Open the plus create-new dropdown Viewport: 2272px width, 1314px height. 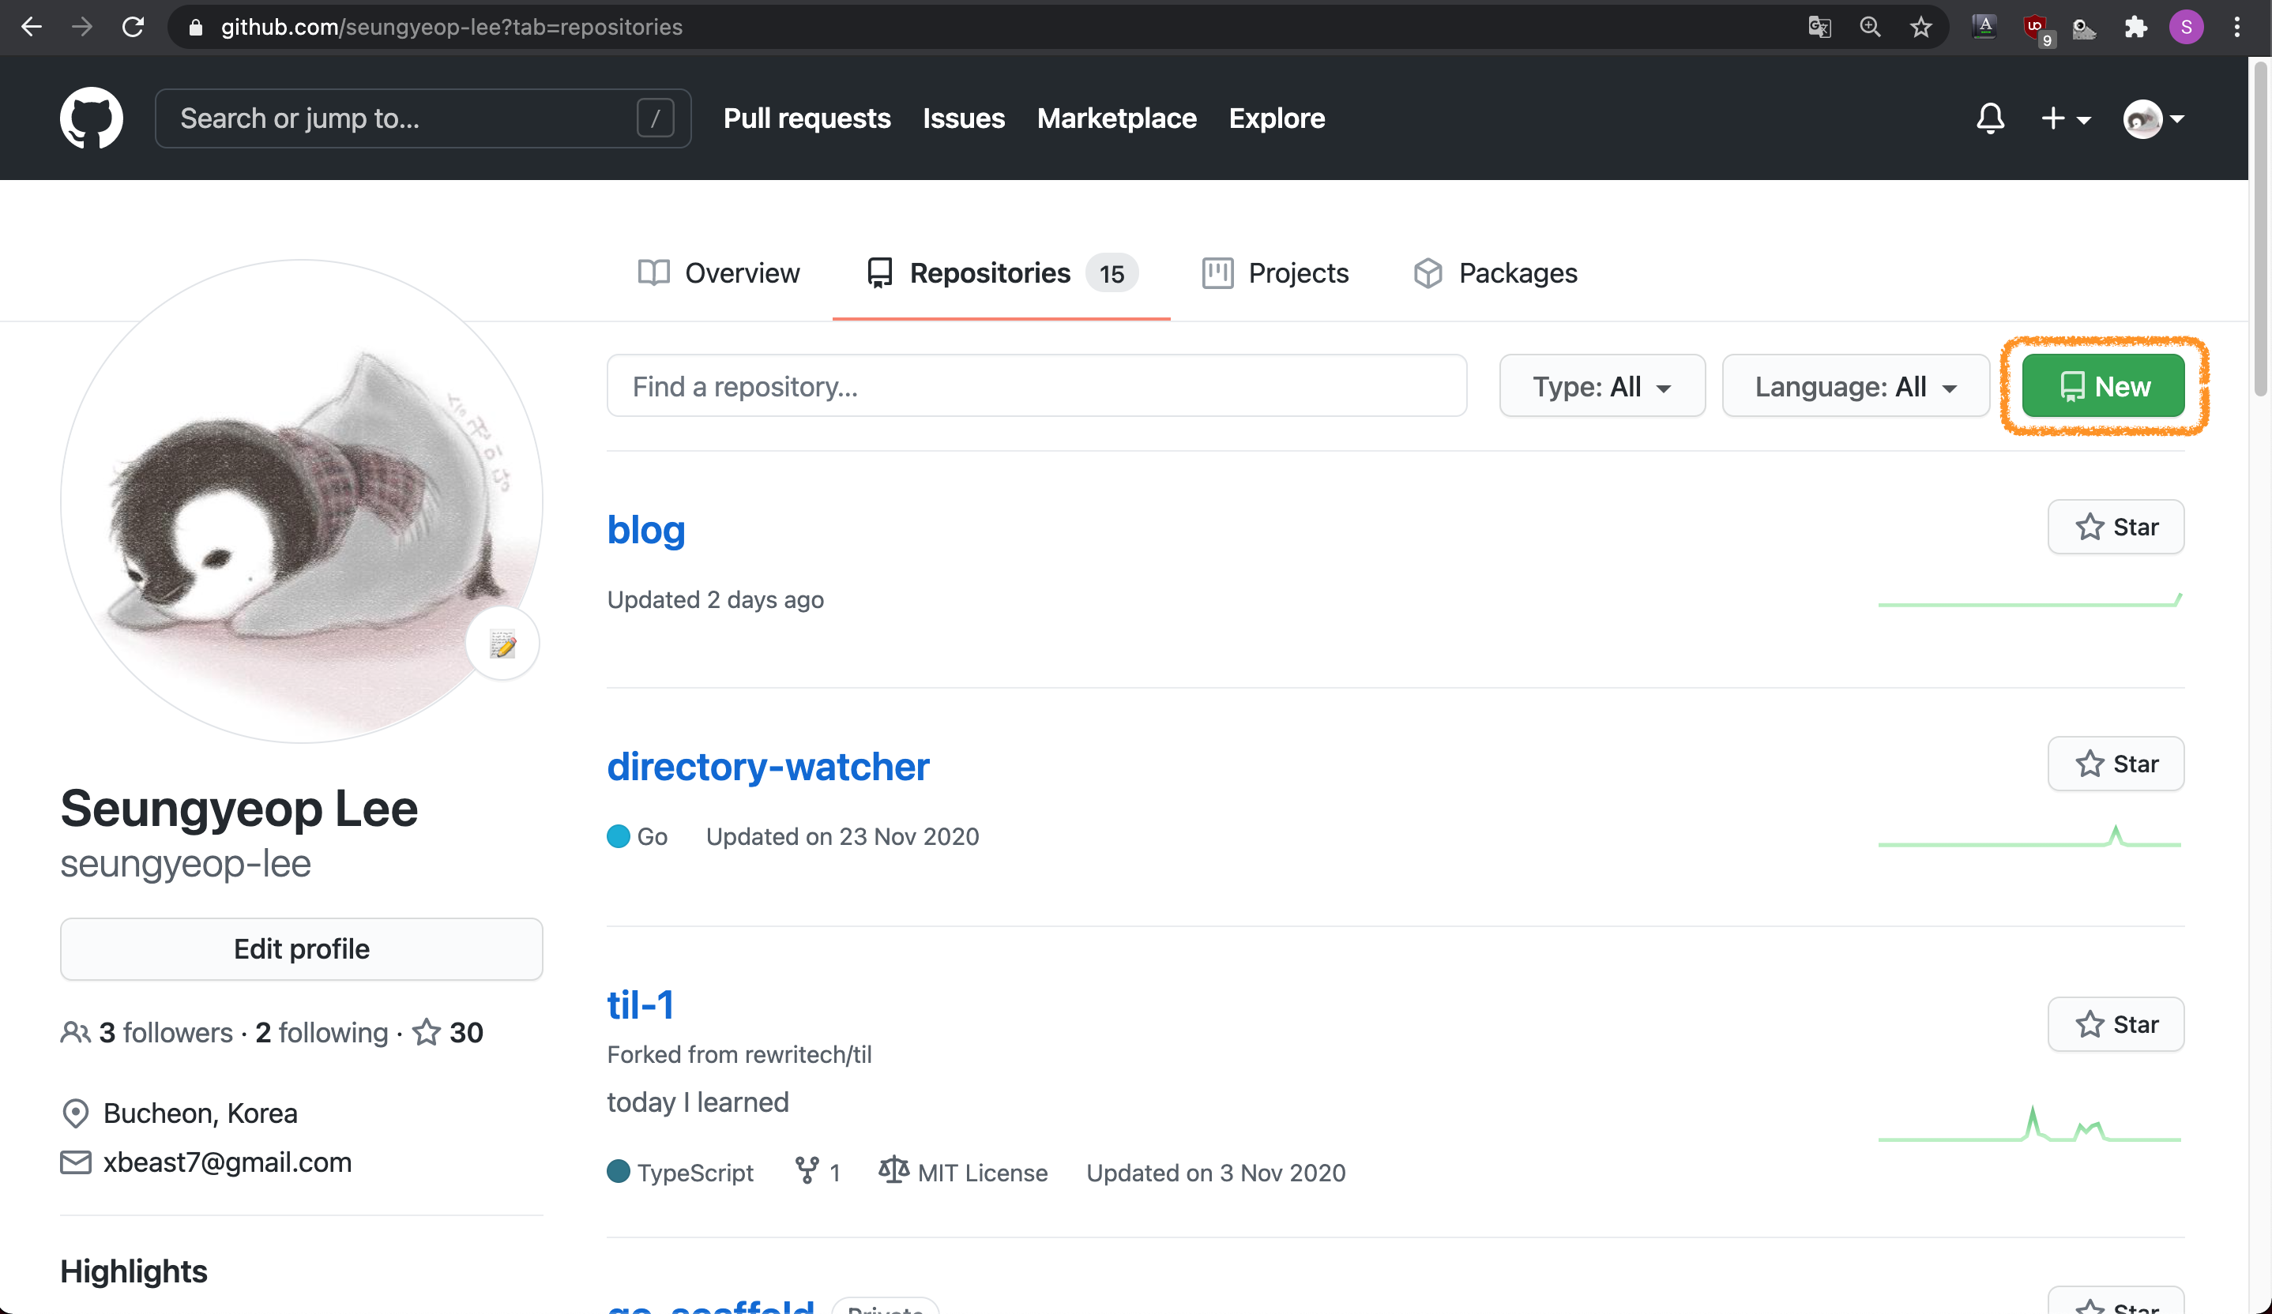coord(2065,118)
